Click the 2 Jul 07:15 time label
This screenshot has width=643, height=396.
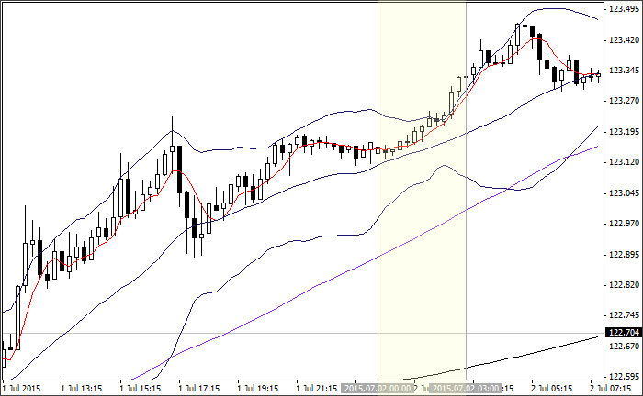611,388
